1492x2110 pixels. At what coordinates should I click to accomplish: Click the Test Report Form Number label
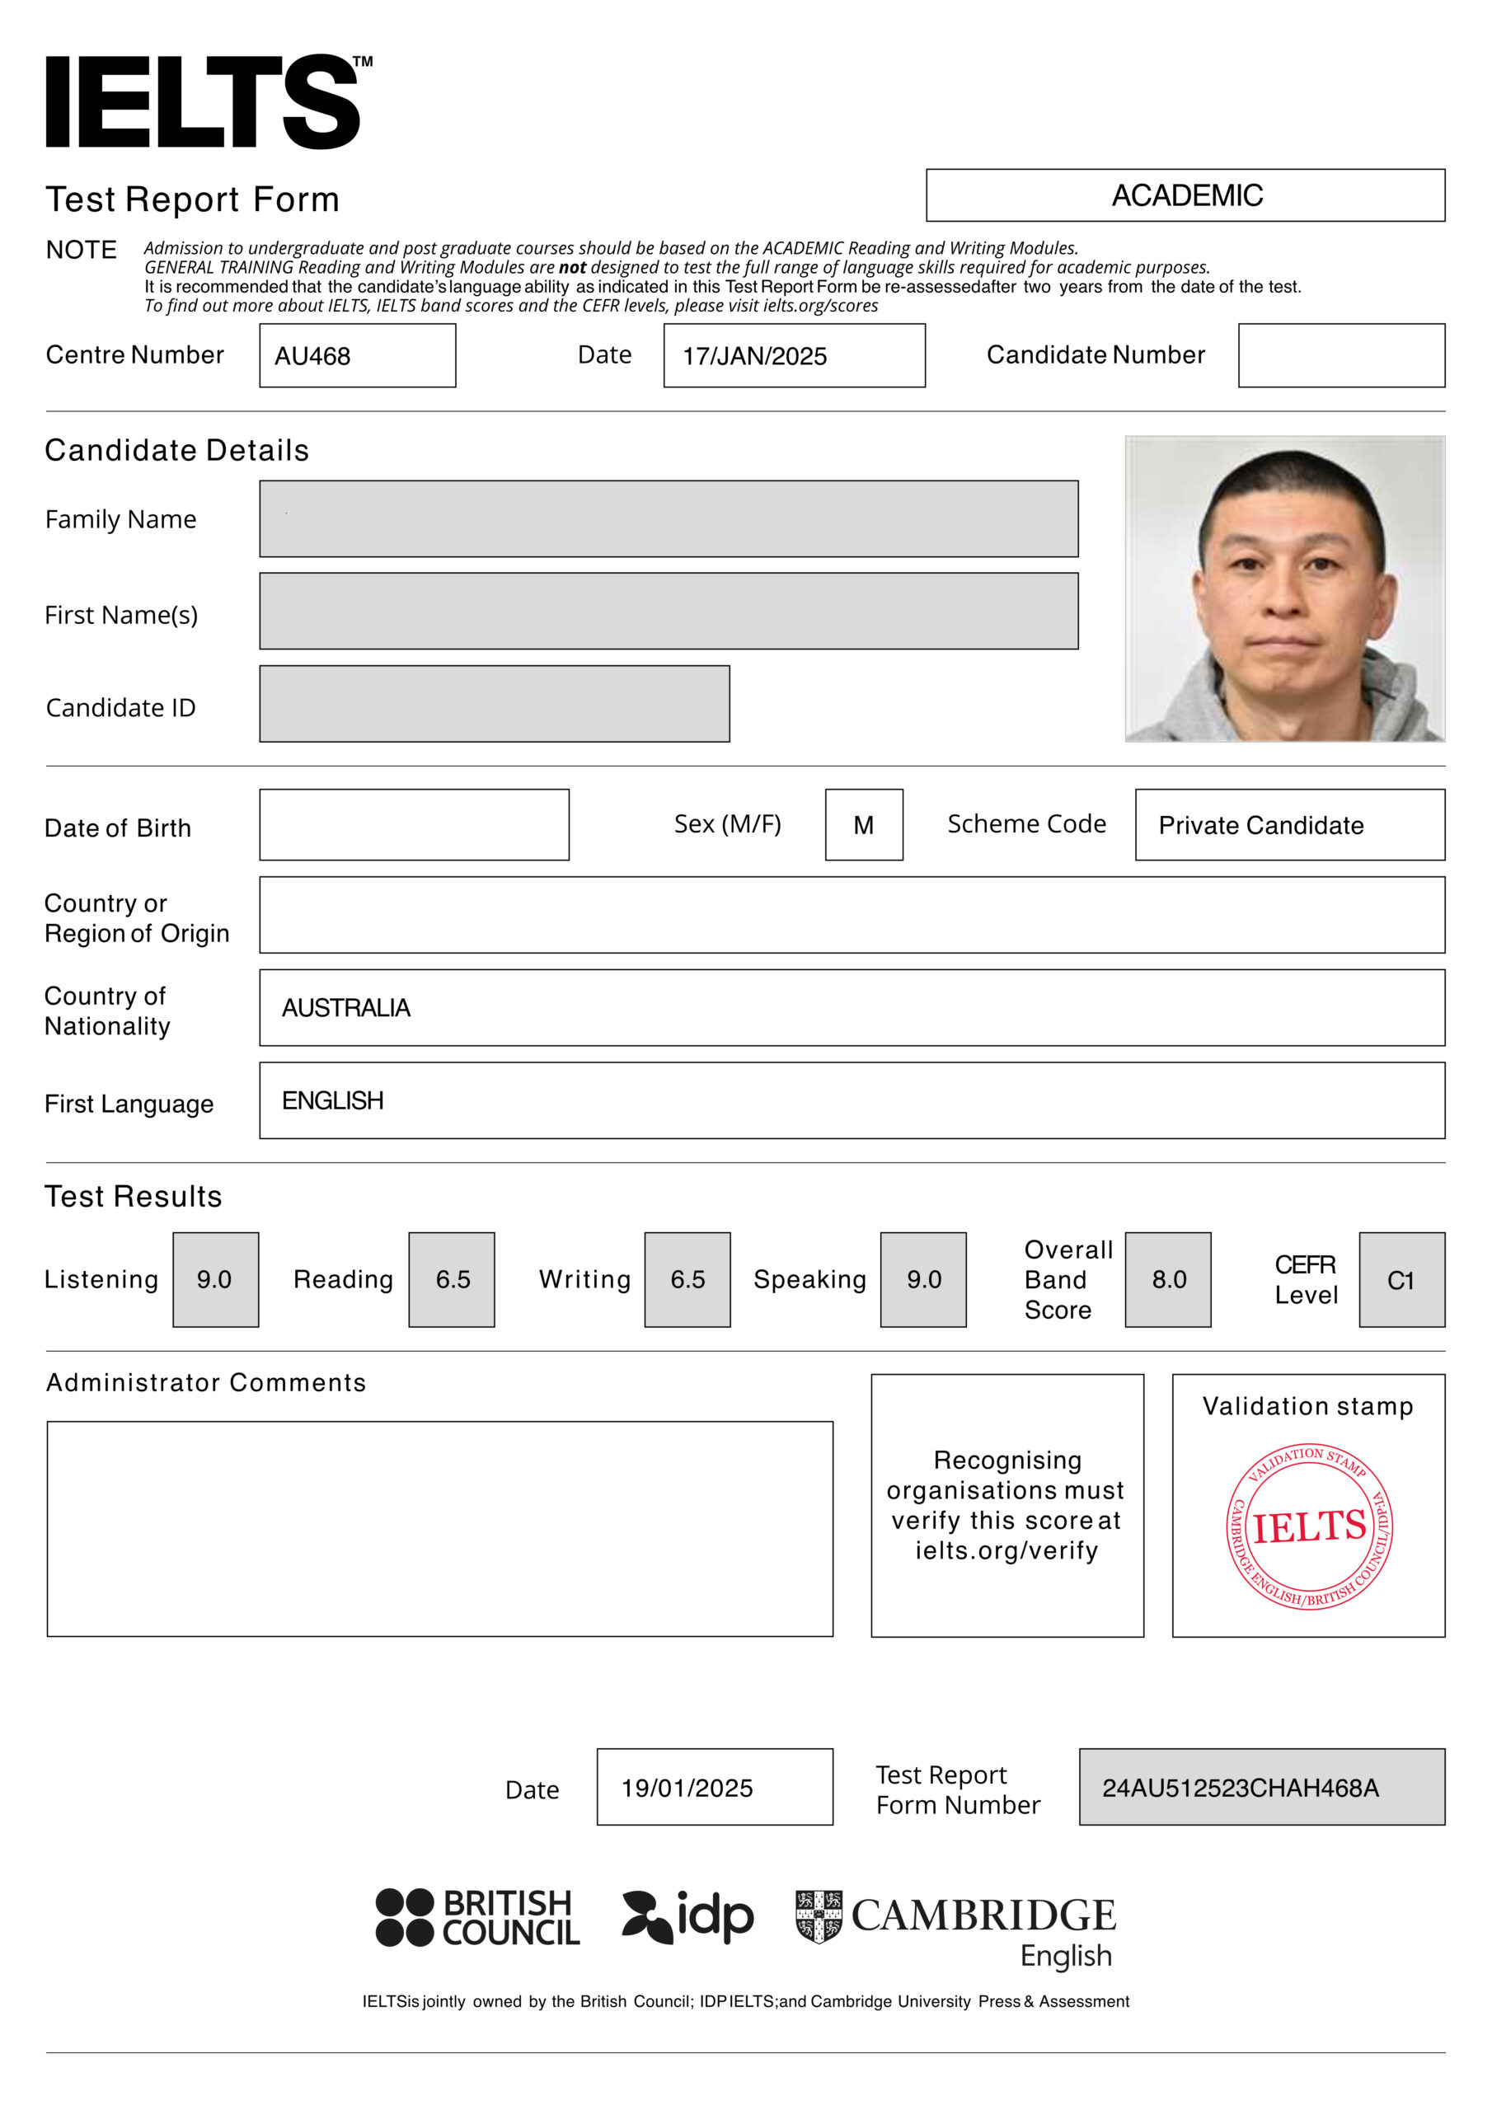(957, 1789)
